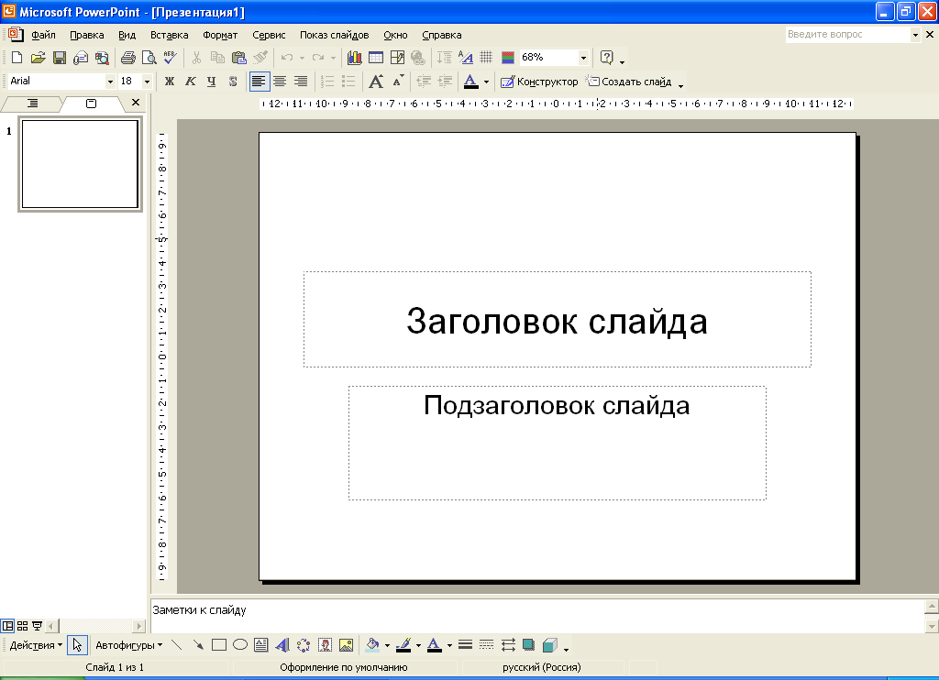
Task: Click the Save floppy disk icon
Action: pos(59,58)
